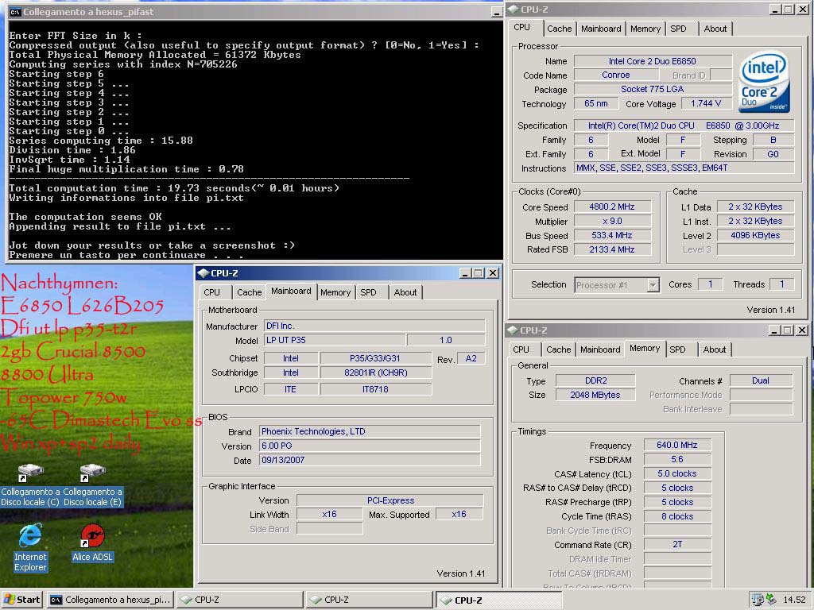Screen dimensions: 814x610
Task: Open the Windows Start menu
Action: (x=22, y=599)
